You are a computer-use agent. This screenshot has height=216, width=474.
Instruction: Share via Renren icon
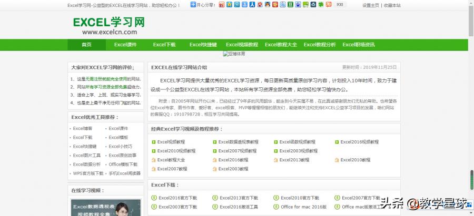252,5
